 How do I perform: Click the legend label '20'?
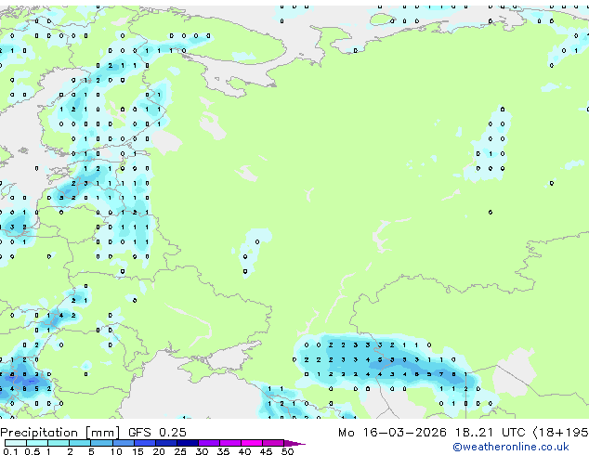[x=159, y=451]
